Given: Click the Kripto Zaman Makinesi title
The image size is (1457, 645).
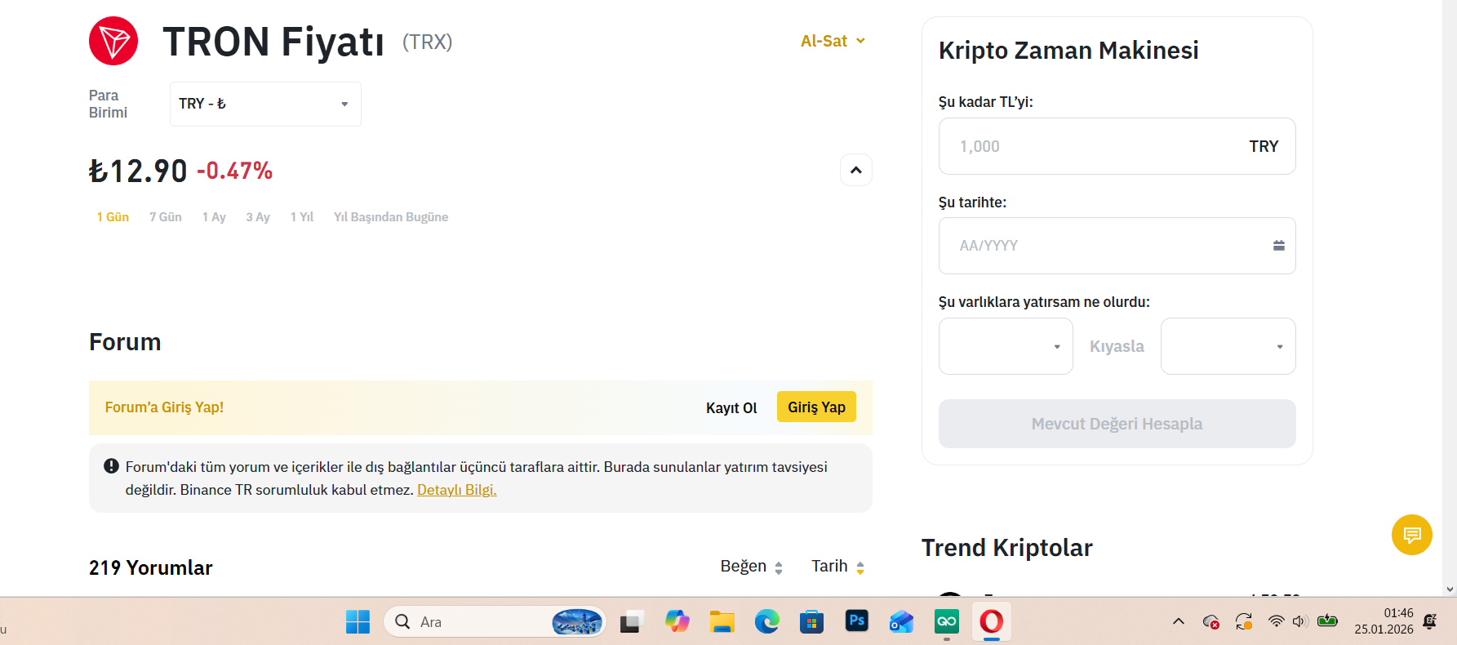Looking at the screenshot, I should pos(1068,50).
